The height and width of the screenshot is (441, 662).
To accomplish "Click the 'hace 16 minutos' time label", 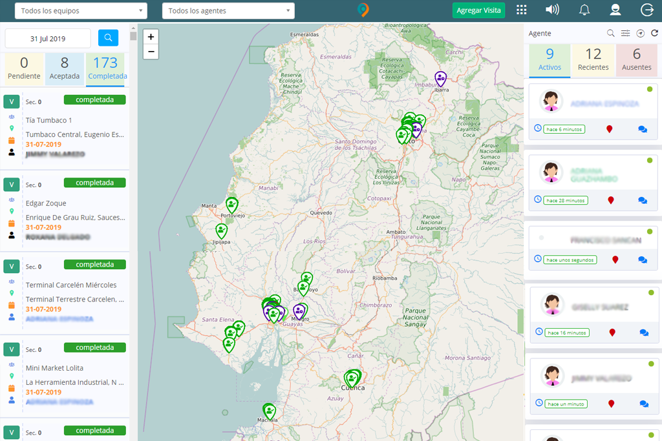I will [567, 333].
